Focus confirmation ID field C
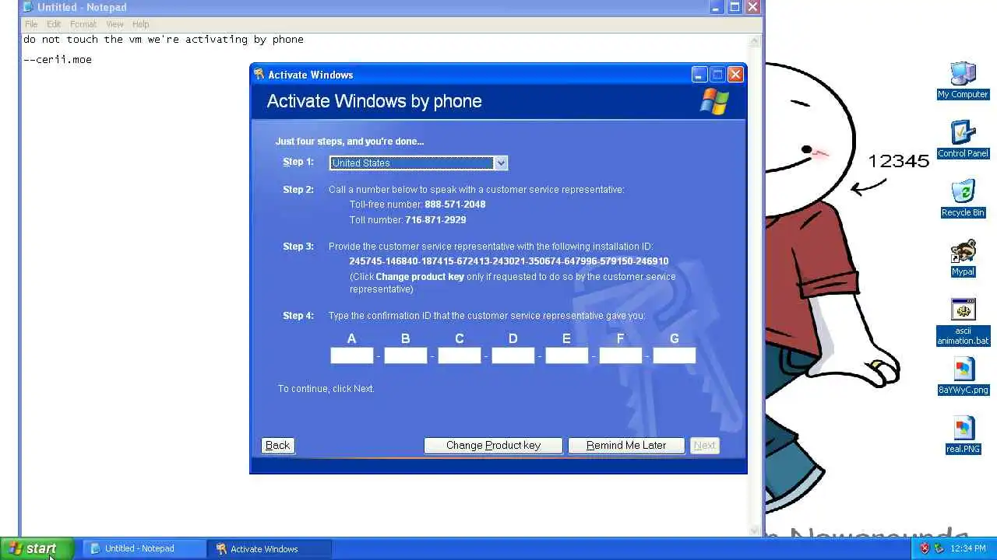Screen dimensions: 997x560 point(460,355)
